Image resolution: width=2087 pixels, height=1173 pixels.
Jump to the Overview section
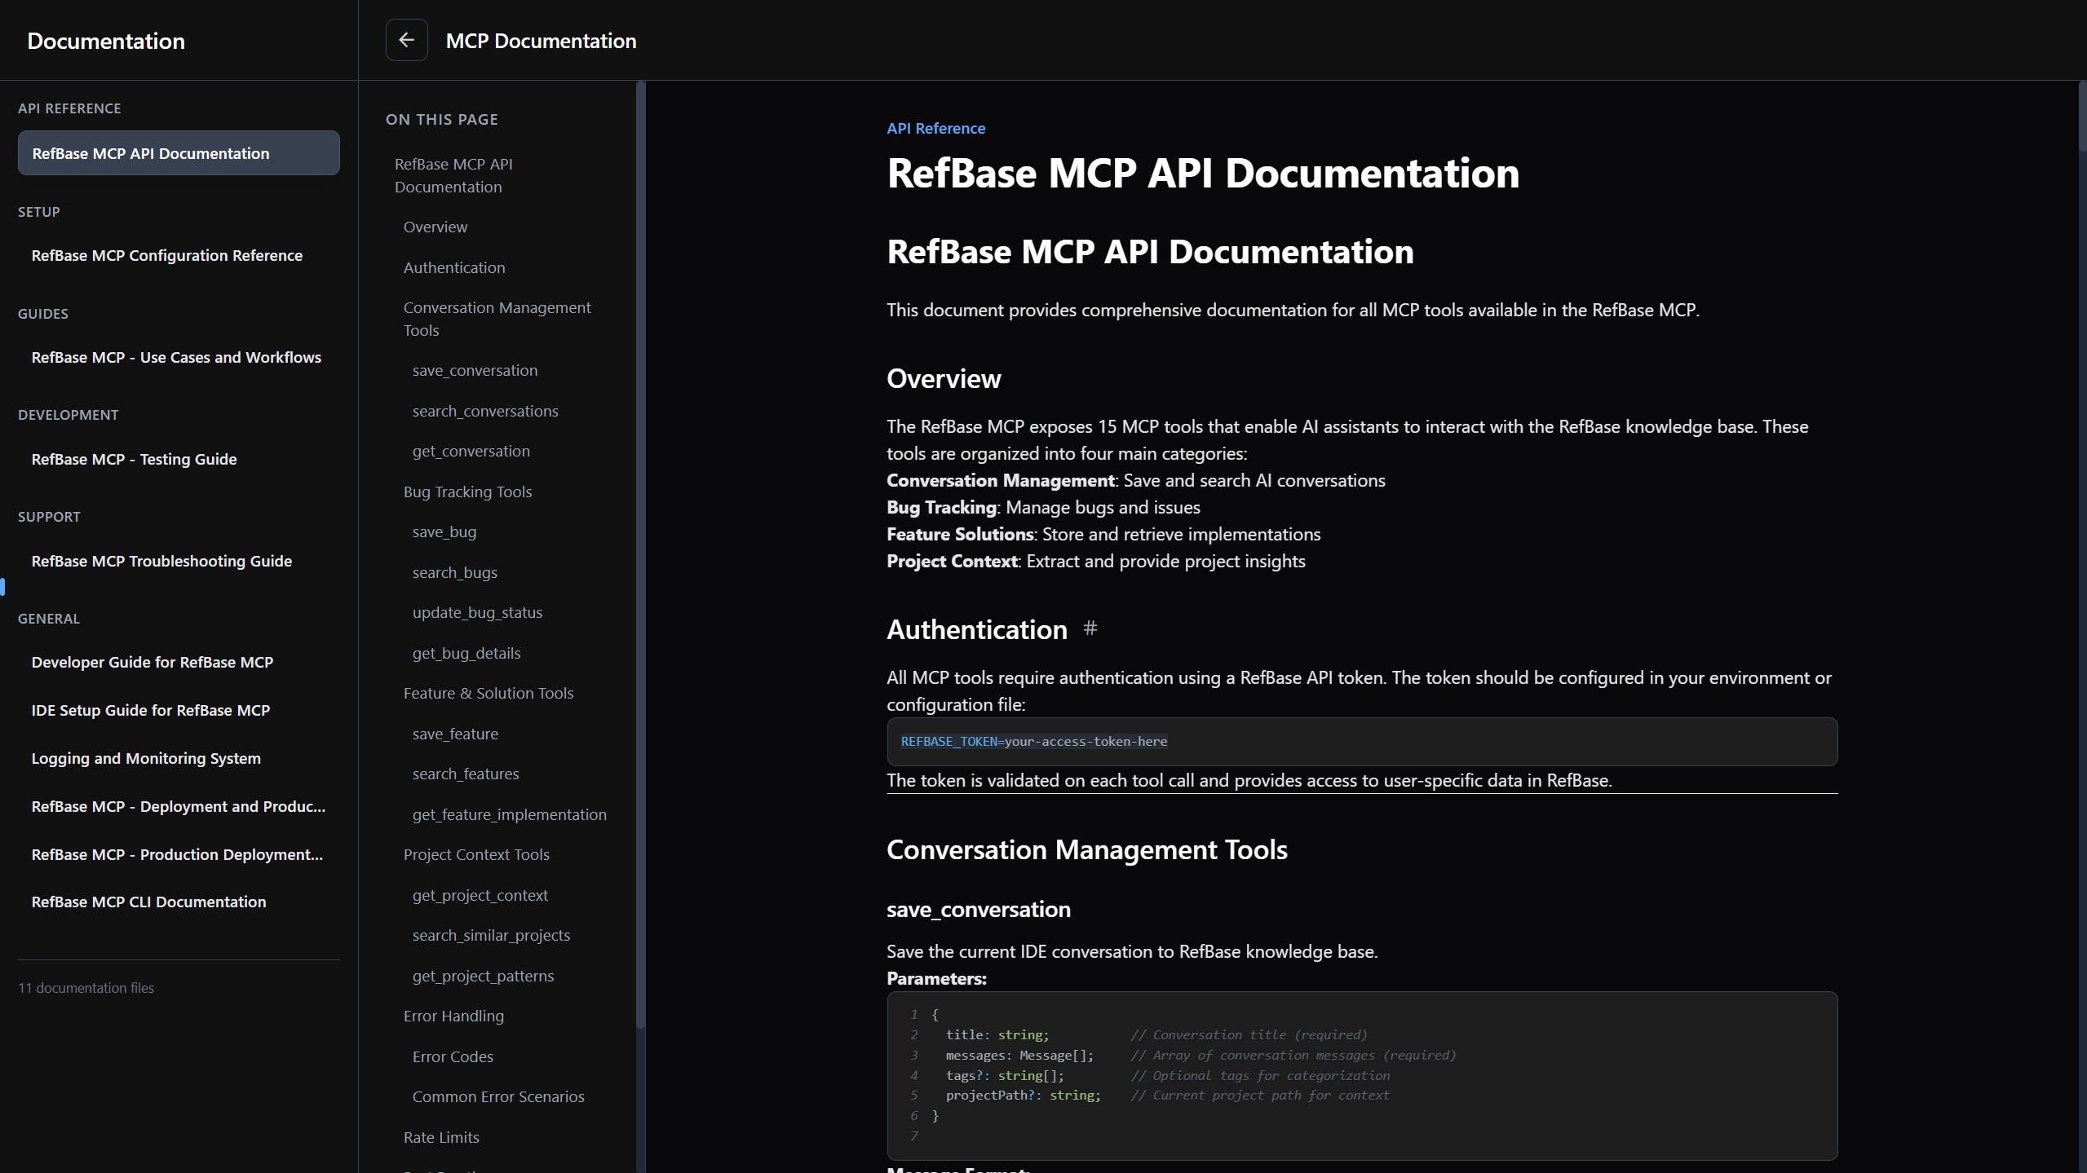point(435,227)
